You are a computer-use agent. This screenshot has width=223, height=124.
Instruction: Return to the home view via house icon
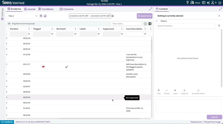point(45,16)
